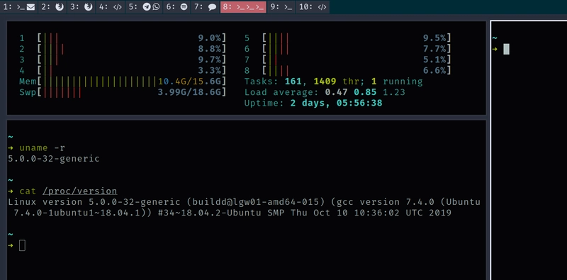Focus the block cursor in right terminal pane
Viewport: 567px width, 280px height.
(x=506, y=49)
